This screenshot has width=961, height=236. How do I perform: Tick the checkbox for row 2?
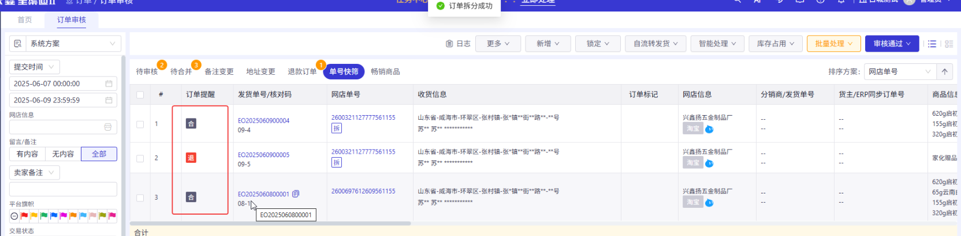(140, 158)
